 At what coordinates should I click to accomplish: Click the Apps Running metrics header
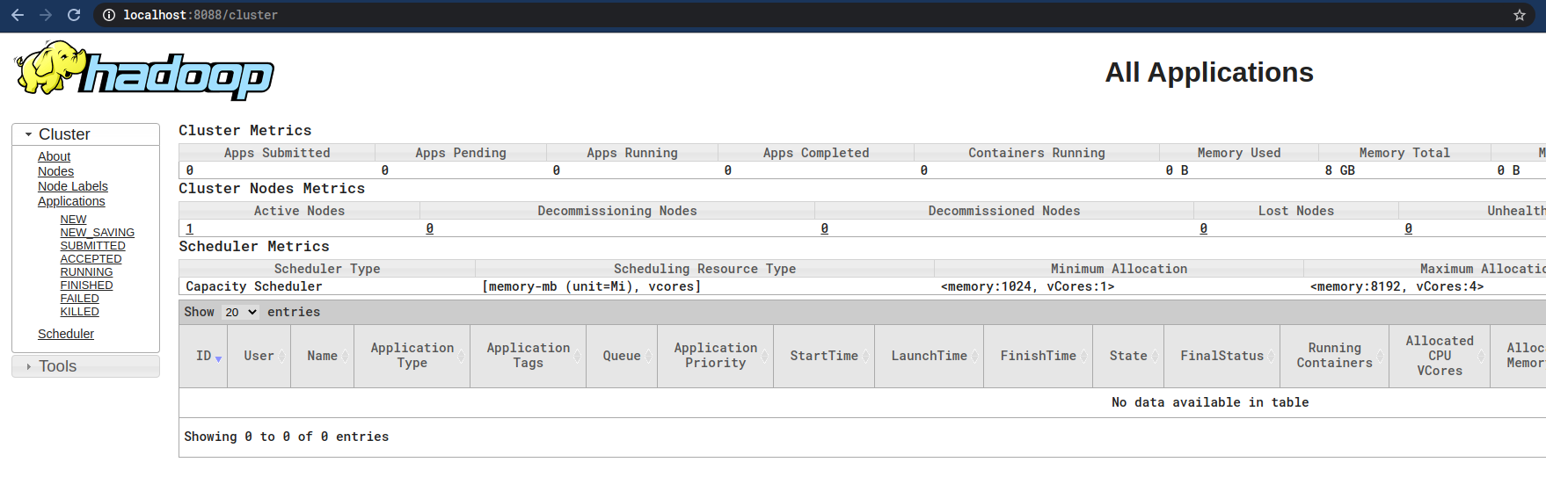click(x=632, y=153)
